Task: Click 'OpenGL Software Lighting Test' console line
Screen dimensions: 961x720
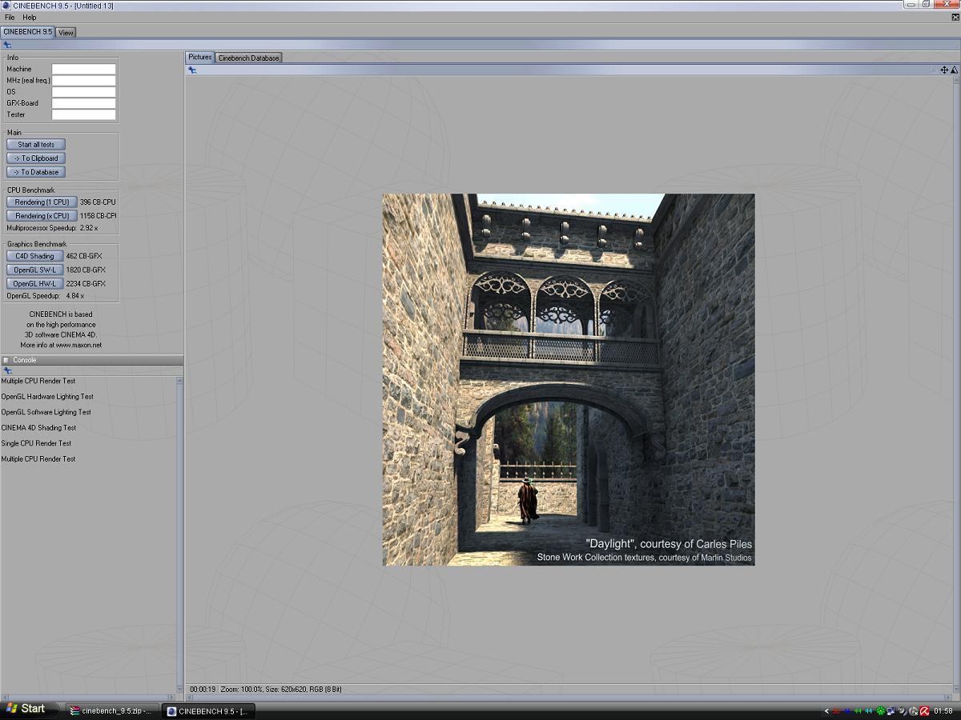Action: pyautogui.click(x=46, y=412)
